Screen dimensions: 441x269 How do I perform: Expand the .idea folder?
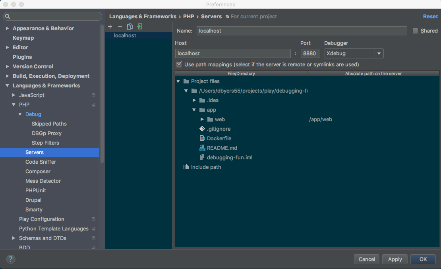pyautogui.click(x=194, y=100)
